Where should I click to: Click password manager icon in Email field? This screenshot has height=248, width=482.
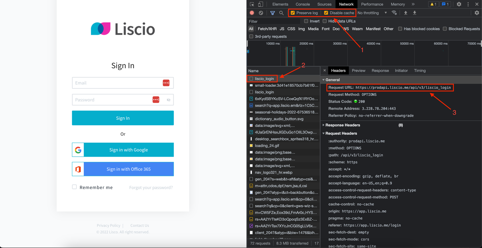click(x=166, y=83)
